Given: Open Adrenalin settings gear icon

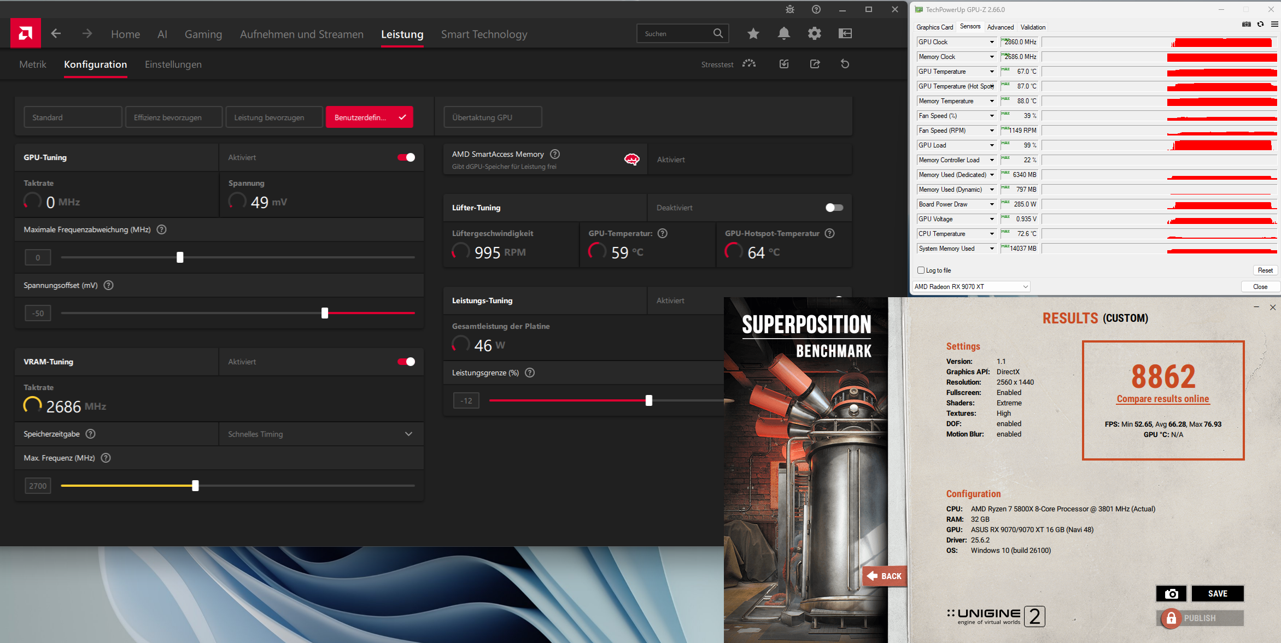Looking at the screenshot, I should [x=814, y=33].
